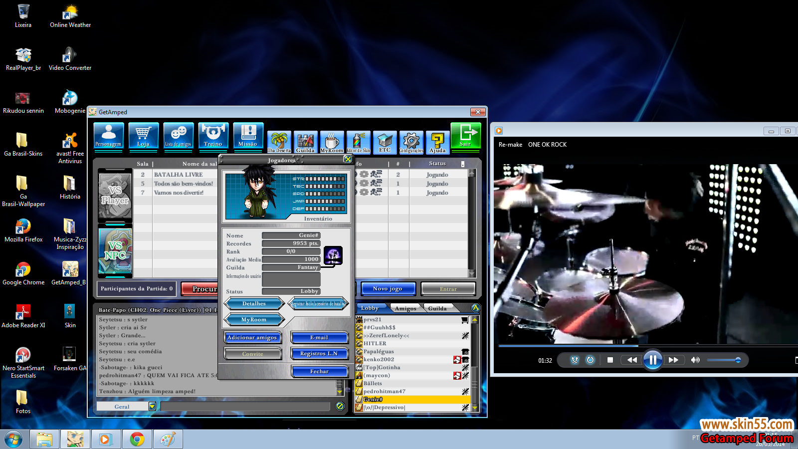This screenshot has height=449, width=798.
Task: Open Google Chrome from the taskbar
Action: [x=137, y=439]
